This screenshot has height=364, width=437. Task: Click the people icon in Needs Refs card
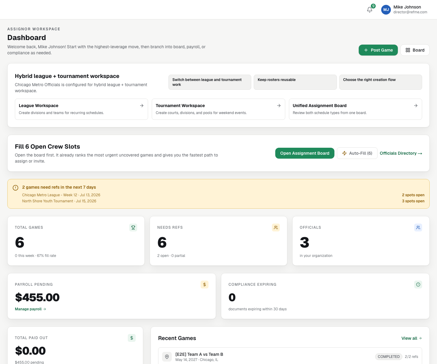276,227
